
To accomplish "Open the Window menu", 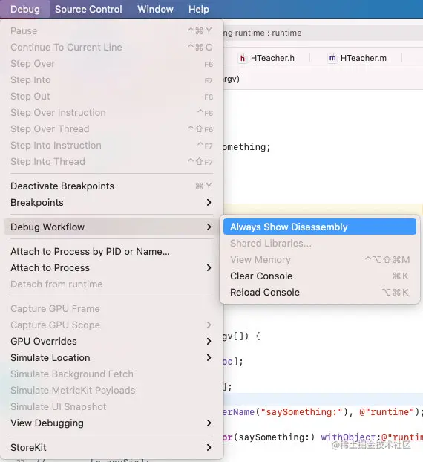I will click(155, 9).
